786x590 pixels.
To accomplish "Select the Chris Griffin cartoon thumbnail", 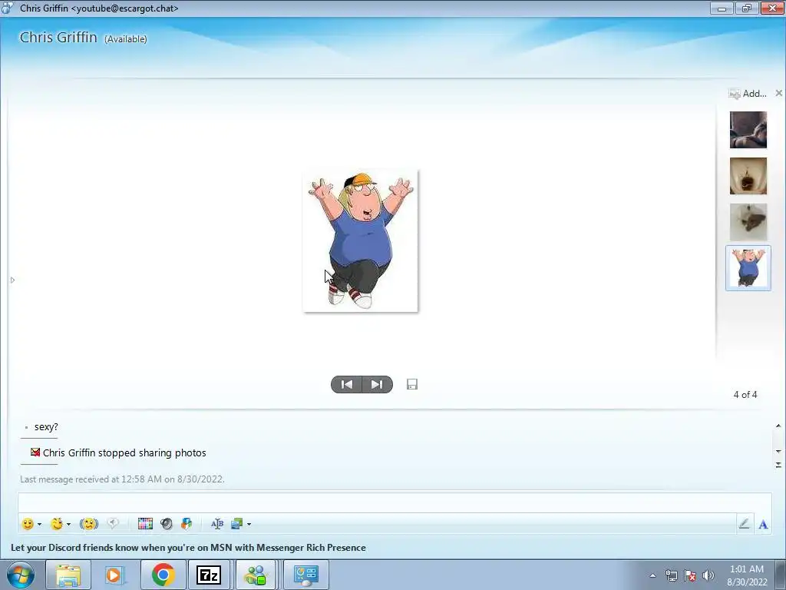I will tap(748, 268).
